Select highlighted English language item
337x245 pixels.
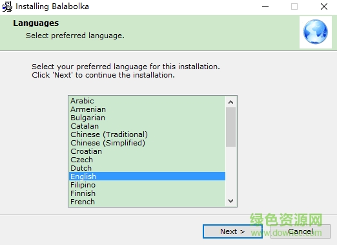coord(147,176)
